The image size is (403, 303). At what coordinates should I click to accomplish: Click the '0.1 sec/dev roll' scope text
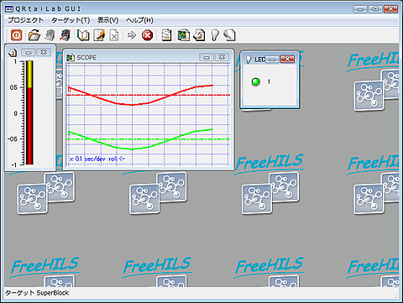click(97, 159)
